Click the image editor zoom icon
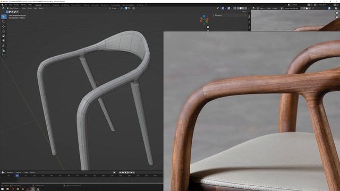 pos(337,13)
